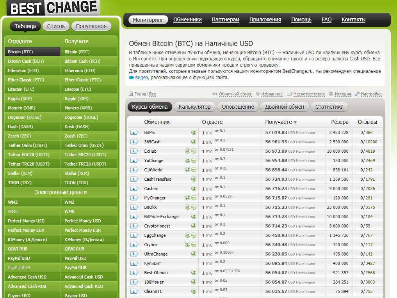Open Мониторинг in the top menu
The image size is (397, 298).
click(148, 20)
